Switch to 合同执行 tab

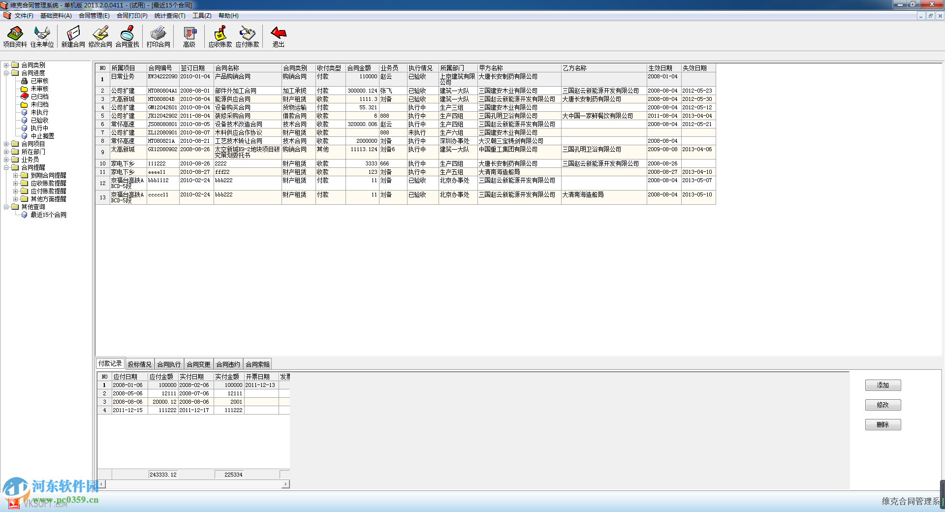[169, 364]
